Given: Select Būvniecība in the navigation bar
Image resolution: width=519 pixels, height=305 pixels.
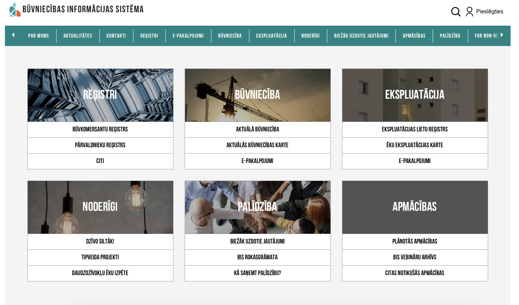Looking at the screenshot, I should (x=230, y=36).
